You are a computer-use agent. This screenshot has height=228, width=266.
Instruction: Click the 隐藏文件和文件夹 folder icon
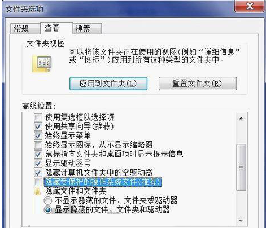pos(38,191)
